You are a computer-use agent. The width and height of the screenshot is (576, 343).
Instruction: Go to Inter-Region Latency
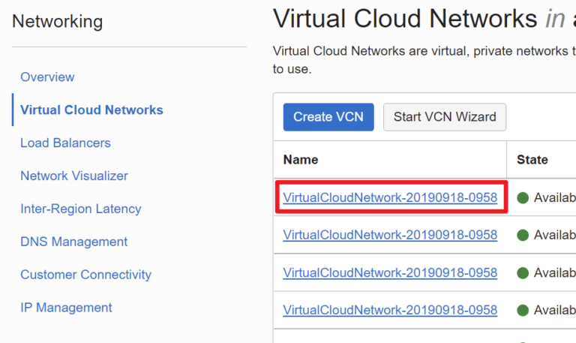[x=81, y=209]
